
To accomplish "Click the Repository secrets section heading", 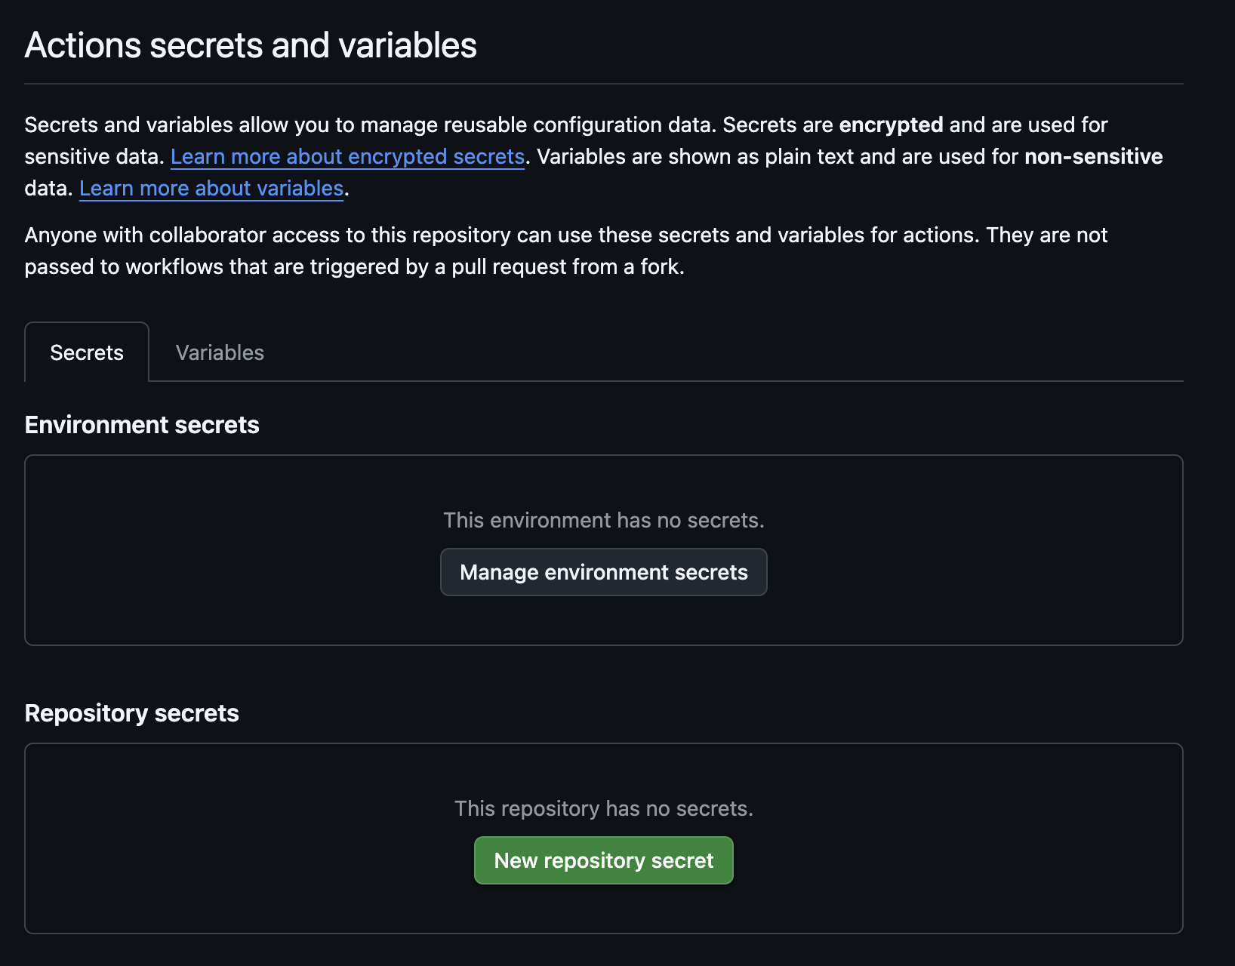I will (131, 712).
